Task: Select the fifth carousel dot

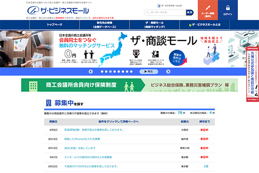Action: 119,71
